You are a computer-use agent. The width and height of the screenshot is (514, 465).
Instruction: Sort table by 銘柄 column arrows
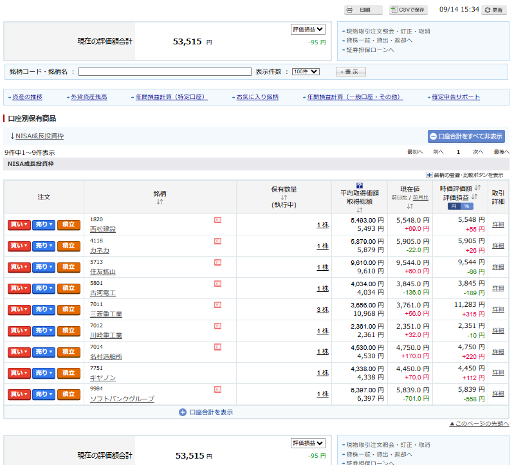160,202
